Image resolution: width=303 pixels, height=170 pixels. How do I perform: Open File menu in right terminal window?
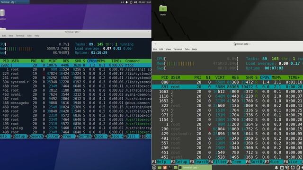[x=155, y=49]
